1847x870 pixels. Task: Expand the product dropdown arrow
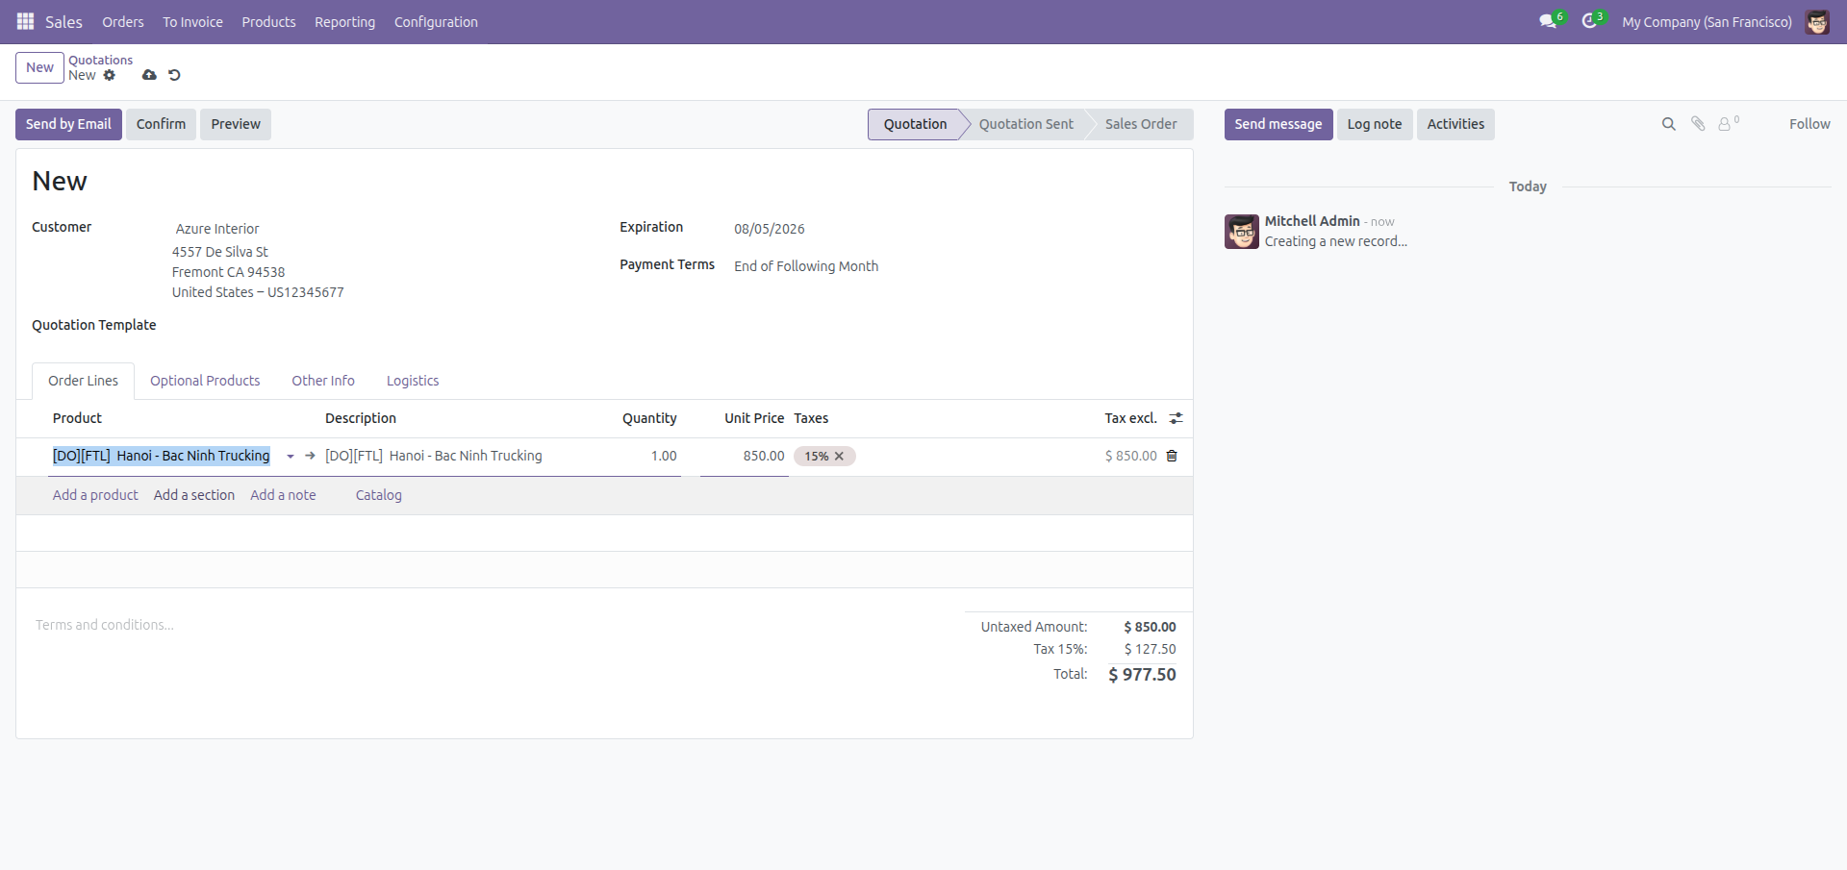pyautogui.click(x=291, y=457)
